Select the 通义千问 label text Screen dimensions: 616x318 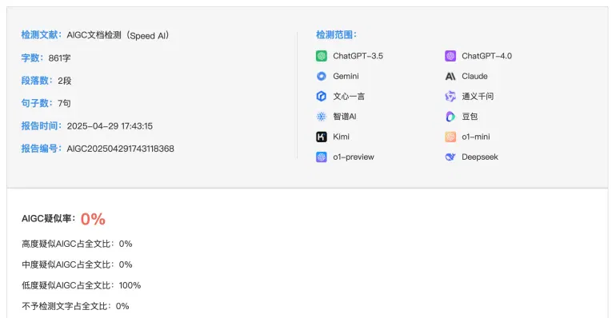[x=478, y=96]
